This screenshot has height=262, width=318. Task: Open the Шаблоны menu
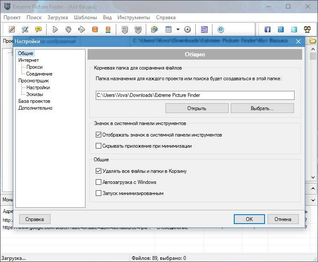point(85,17)
